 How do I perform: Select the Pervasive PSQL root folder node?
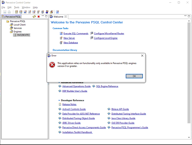(x=18, y=21)
